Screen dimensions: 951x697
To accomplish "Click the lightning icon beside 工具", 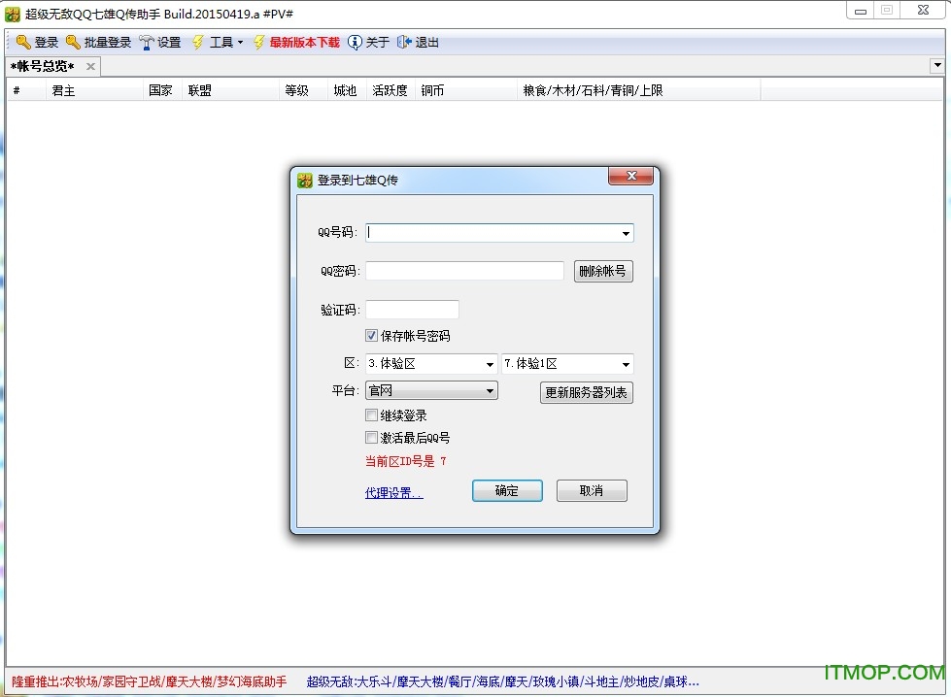I will (x=198, y=42).
